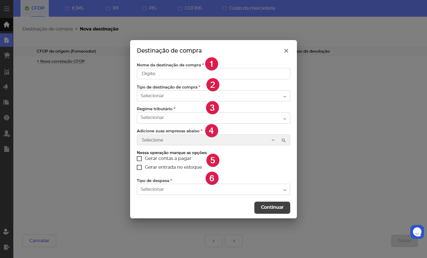Viewport: 427px width, 258px height.
Task: Click the Nome da destinação input field
Action: [x=213, y=74]
